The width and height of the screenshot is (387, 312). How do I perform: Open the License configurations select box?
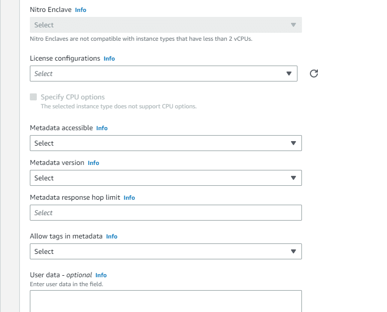point(163,74)
